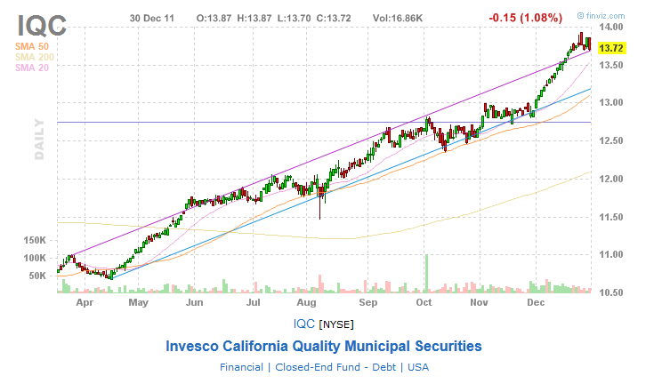Viewport: 654px width, 384px height.
Task: Click the 100K volume axis label
Action: (x=35, y=258)
